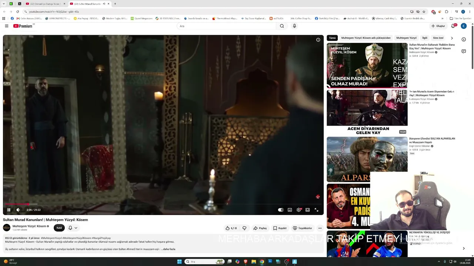Open the browser extensions puzzle icon
The image size is (474, 266).
click(447, 11)
